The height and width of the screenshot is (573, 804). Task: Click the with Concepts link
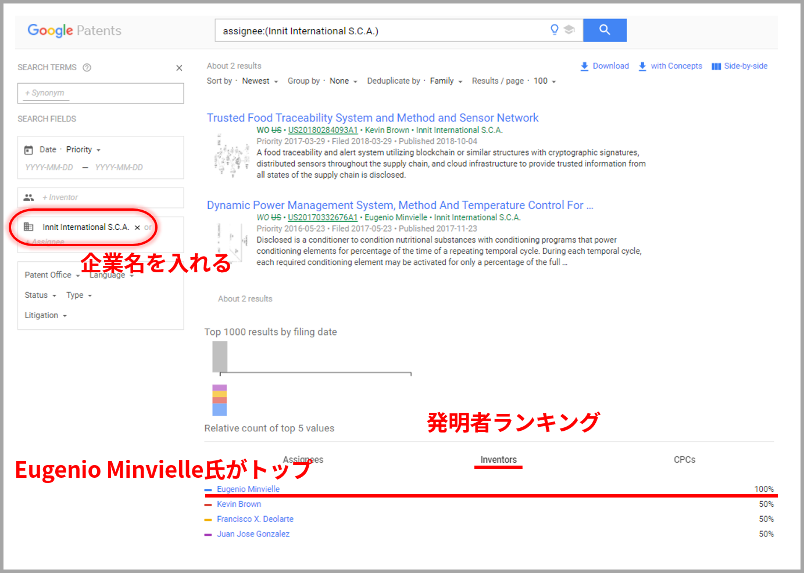pyautogui.click(x=676, y=66)
